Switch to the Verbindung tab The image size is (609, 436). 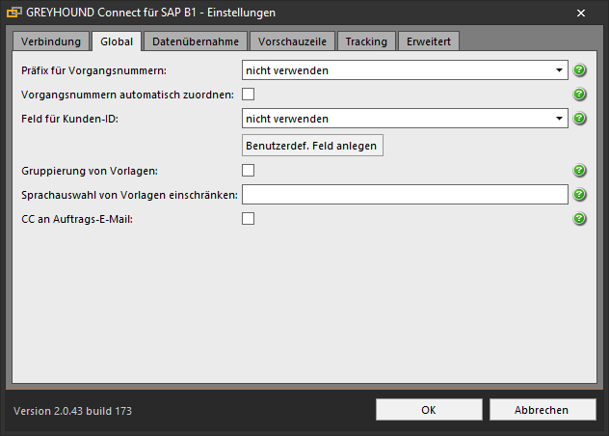(x=51, y=41)
